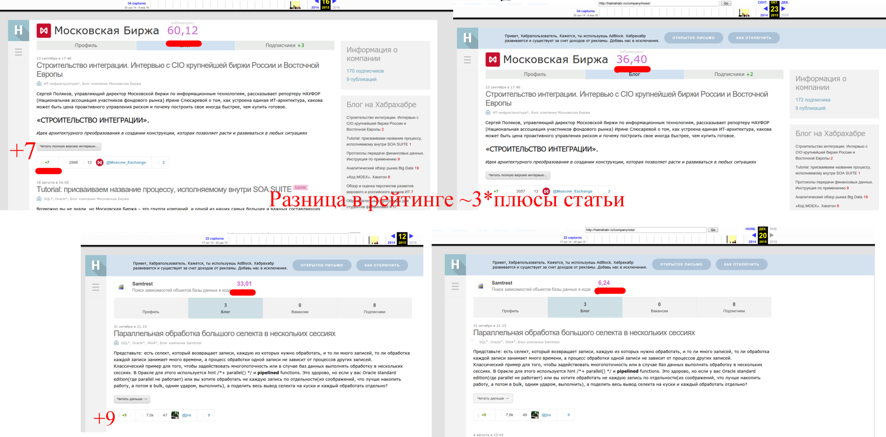Click the upvote arrow beside the +7 rating
The image size is (886, 437).
click(42, 162)
